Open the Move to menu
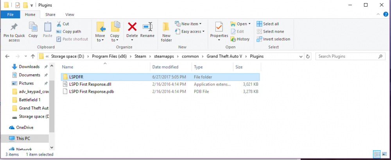 point(100,32)
